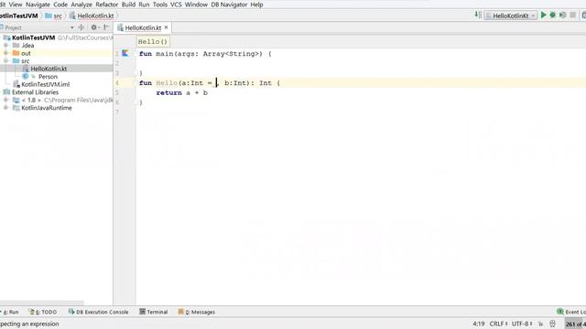Click the Project panel horizontal scrollbar
Screen dimensions: 586x329
pos(42,302)
